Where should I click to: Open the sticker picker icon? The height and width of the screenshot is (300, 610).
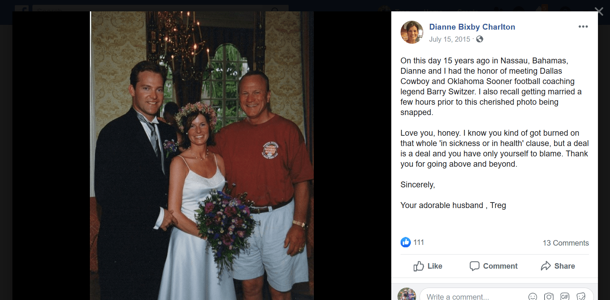pos(581,297)
